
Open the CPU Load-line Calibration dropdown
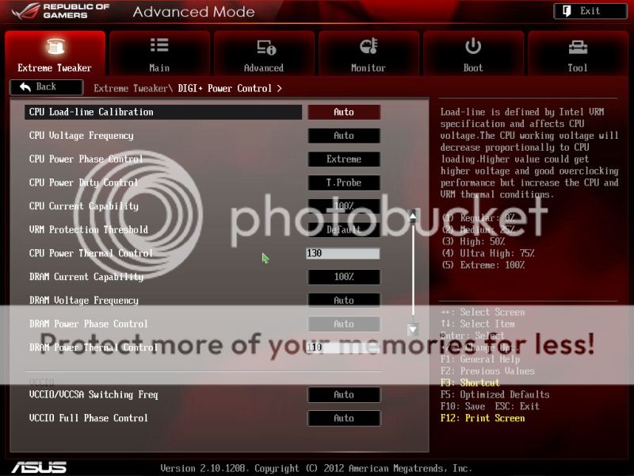coord(344,112)
